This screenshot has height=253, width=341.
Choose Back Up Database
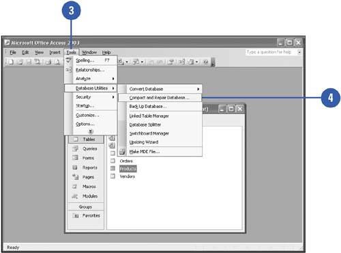point(160,107)
